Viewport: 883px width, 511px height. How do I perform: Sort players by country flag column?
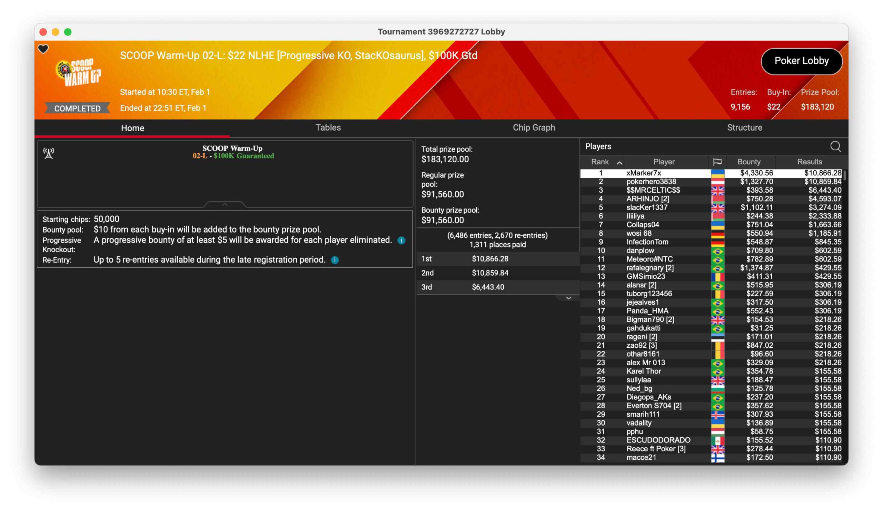(717, 162)
